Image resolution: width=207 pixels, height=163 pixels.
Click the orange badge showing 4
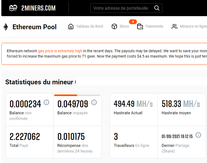tap(133, 22)
